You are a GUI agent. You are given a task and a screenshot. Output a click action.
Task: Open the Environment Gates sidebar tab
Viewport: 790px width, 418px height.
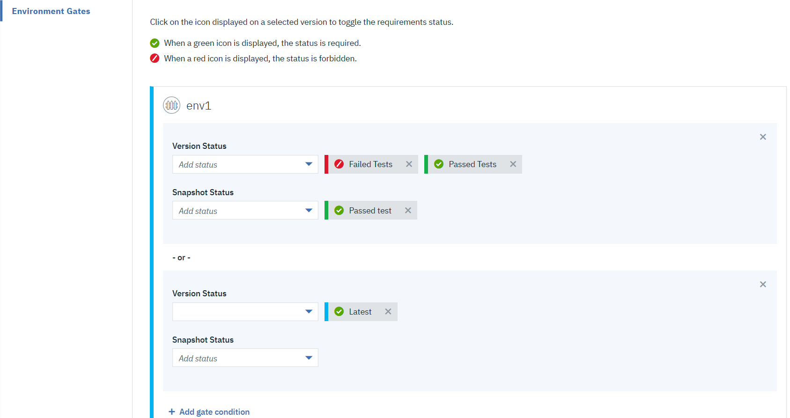pos(51,11)
